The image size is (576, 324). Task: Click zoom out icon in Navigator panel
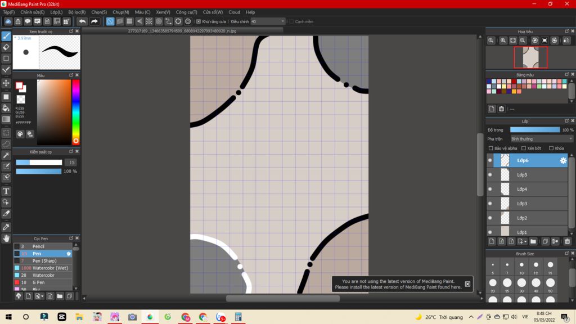pos(523,40)
